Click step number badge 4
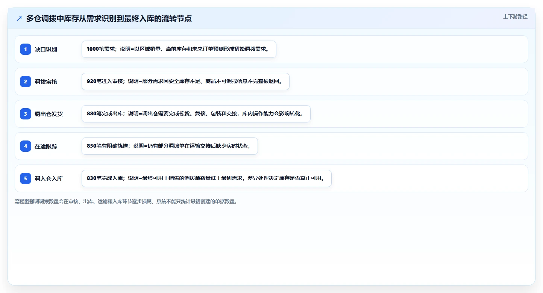 (26, 146)
